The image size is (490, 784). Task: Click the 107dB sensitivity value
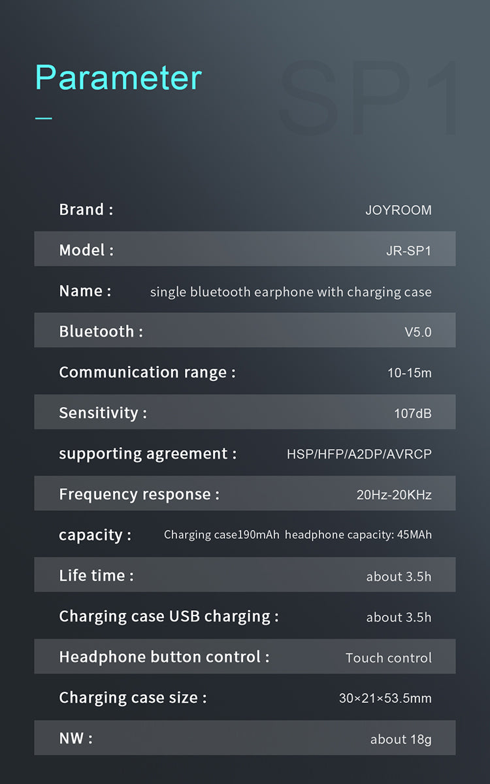412,414
